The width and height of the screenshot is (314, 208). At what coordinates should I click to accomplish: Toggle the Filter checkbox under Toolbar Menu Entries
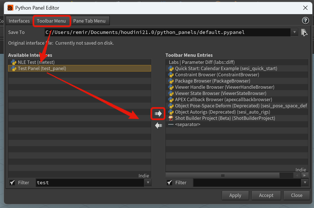click(170, 183)
